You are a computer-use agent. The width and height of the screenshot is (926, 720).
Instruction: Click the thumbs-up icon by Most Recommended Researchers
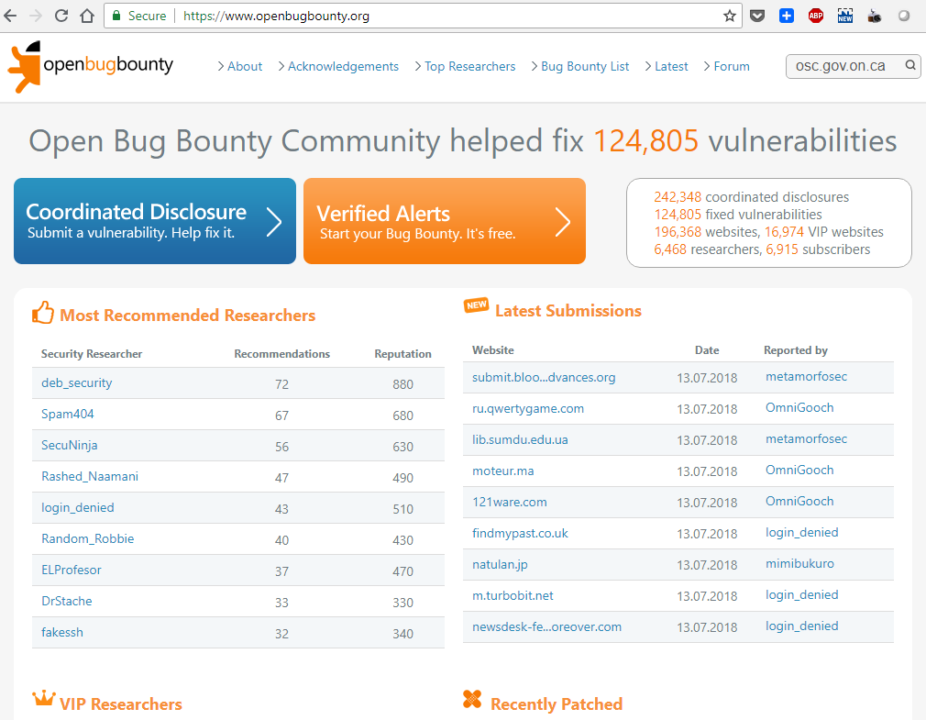click(42, 313)
